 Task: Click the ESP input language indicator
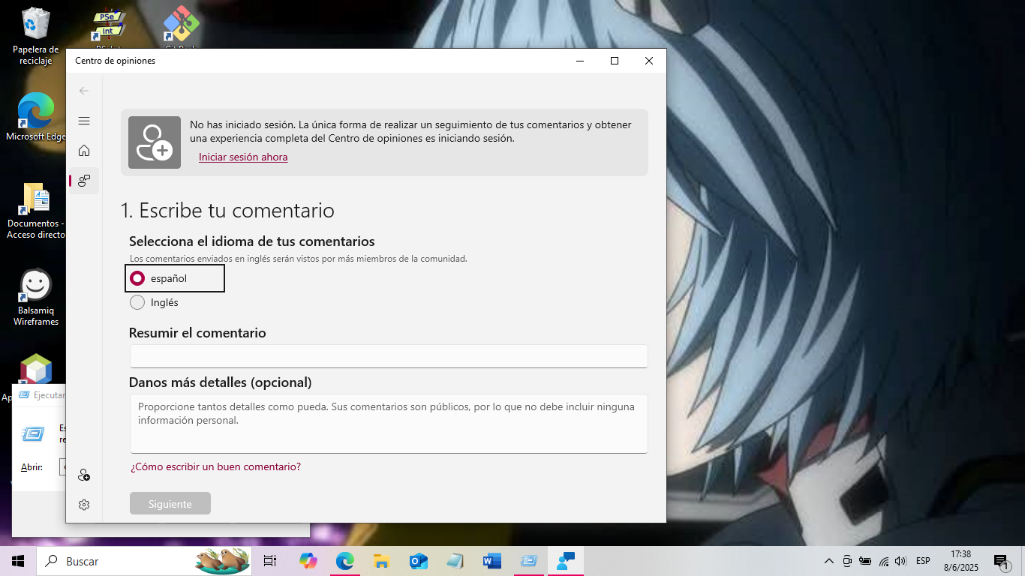pyautogui.click(x=923, y=561)
